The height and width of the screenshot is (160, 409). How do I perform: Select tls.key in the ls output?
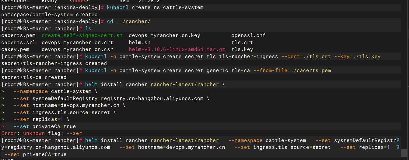click(x=242, y=49)
